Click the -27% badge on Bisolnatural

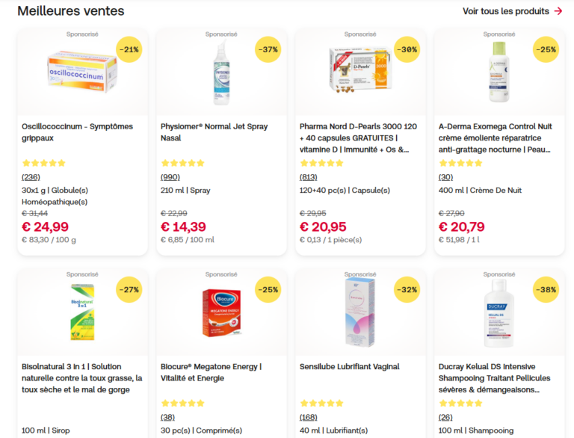click(x=129, y=289)
